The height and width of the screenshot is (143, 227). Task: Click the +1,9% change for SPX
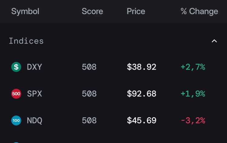click(193, 94)
